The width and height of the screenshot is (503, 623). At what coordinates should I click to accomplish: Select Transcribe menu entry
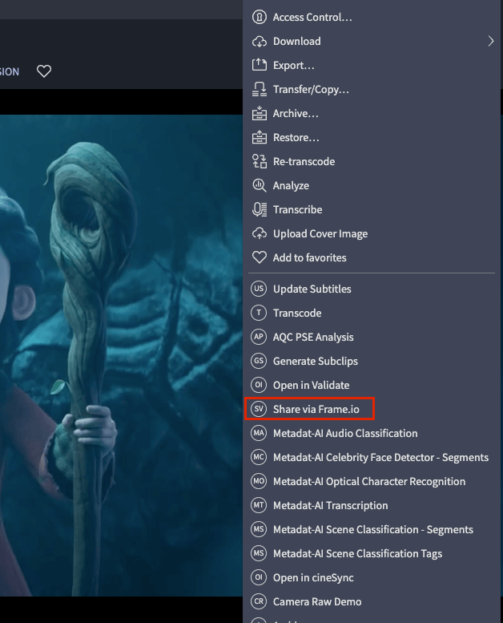click(x=372, y=209)
